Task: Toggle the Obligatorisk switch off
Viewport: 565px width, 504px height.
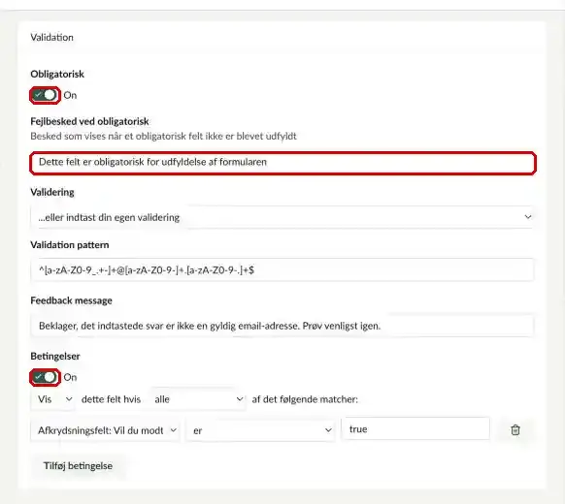Action: tap(45, 95)
